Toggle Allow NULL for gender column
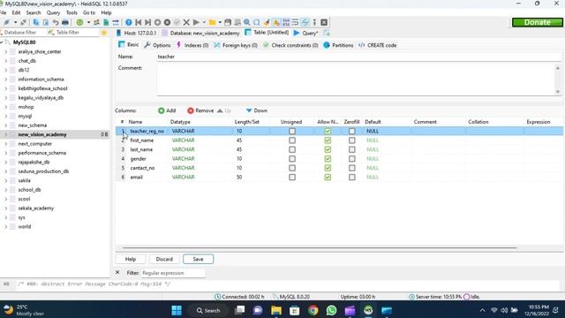565x318 pixels. 328,159
